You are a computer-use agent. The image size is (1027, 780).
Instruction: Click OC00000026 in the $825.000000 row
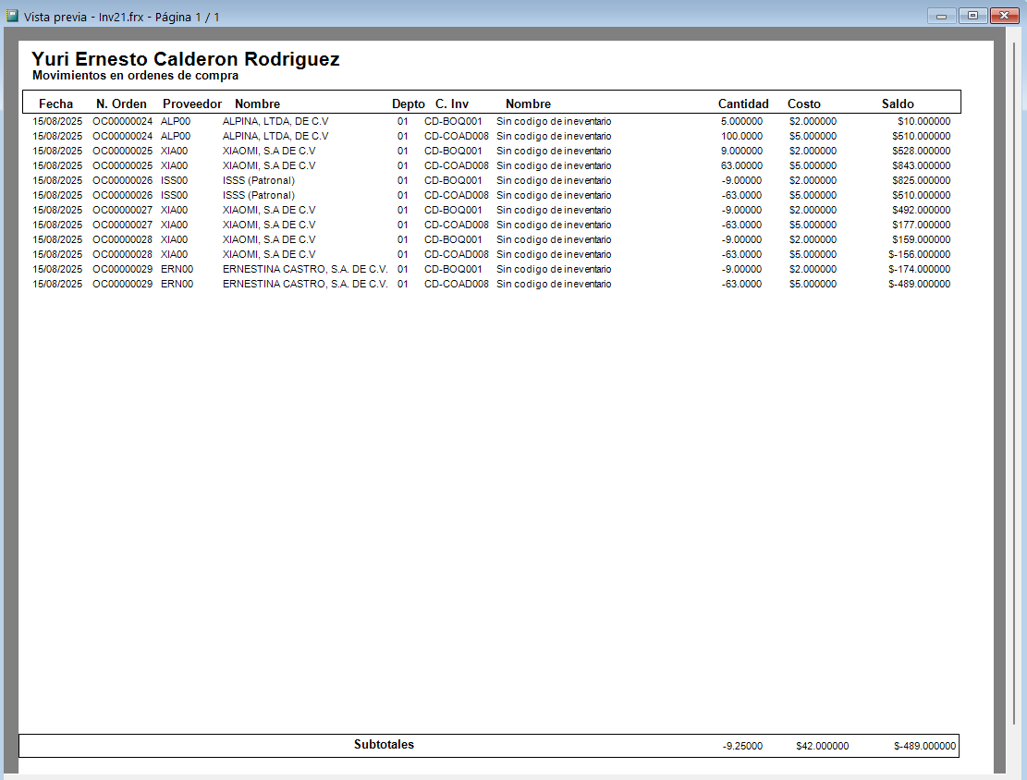122,180
